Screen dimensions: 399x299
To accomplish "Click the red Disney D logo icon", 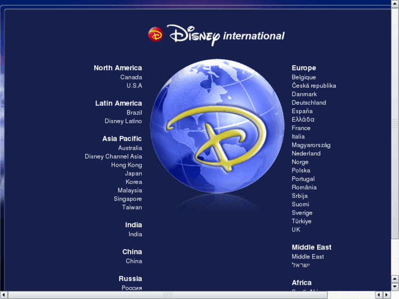I will coord(155,35).
